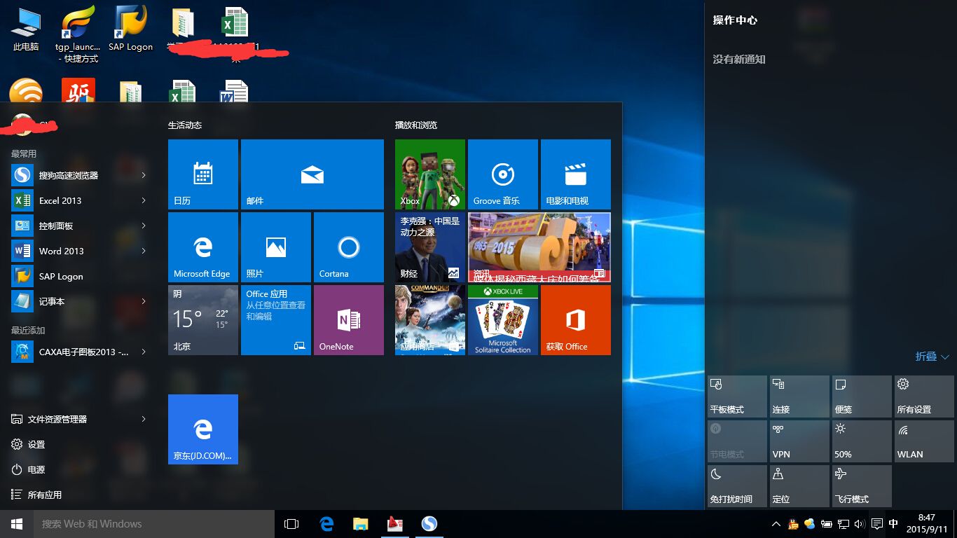Show hidden tray icons with the chevron

[x=776, y=524]
